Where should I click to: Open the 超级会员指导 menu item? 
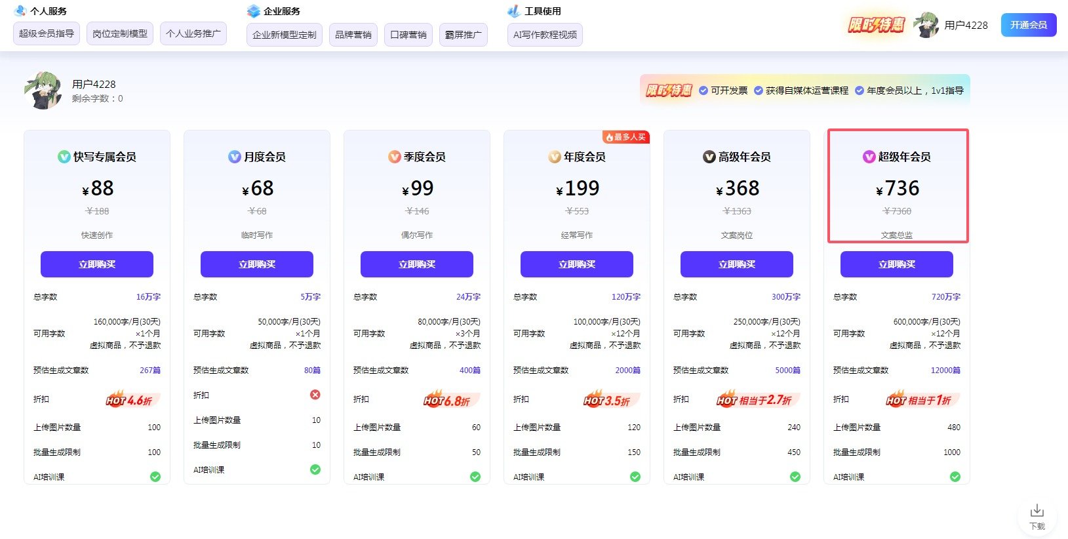(47, 33)
